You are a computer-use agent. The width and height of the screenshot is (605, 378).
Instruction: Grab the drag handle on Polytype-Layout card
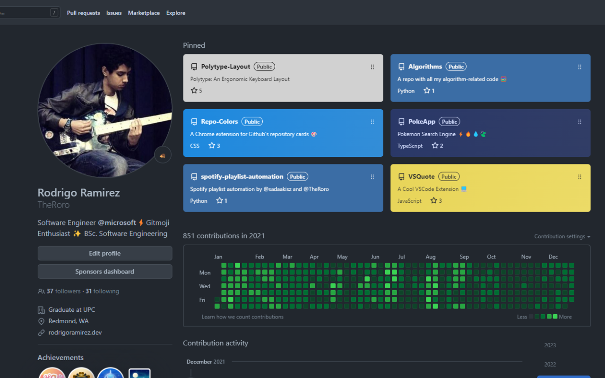click(x=372, y=67)
